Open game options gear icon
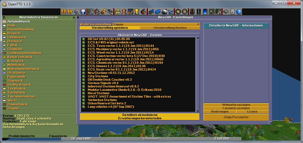 pos(76,12)
